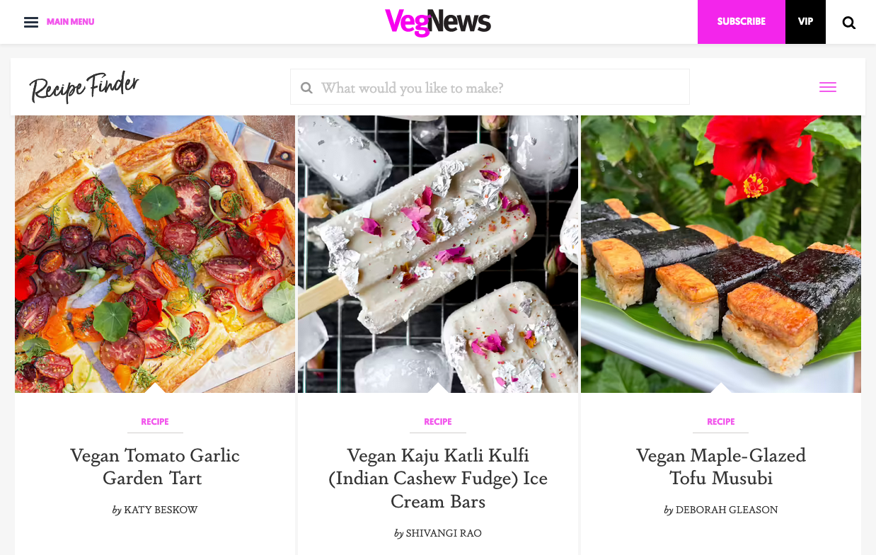This screenshot has width=876, height=555.
Task: Focus the 'What would you like to make?' field
Action: 490,87
